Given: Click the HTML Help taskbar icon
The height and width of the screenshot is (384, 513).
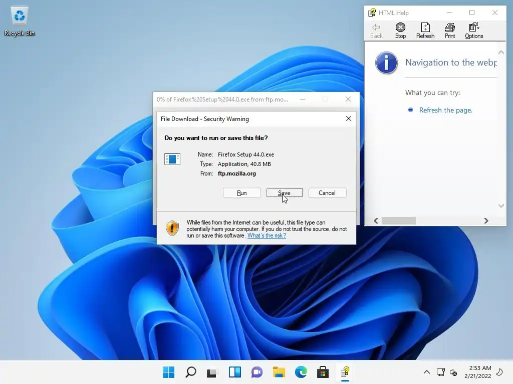Looking at the screenshot, I should pos(345,372).
